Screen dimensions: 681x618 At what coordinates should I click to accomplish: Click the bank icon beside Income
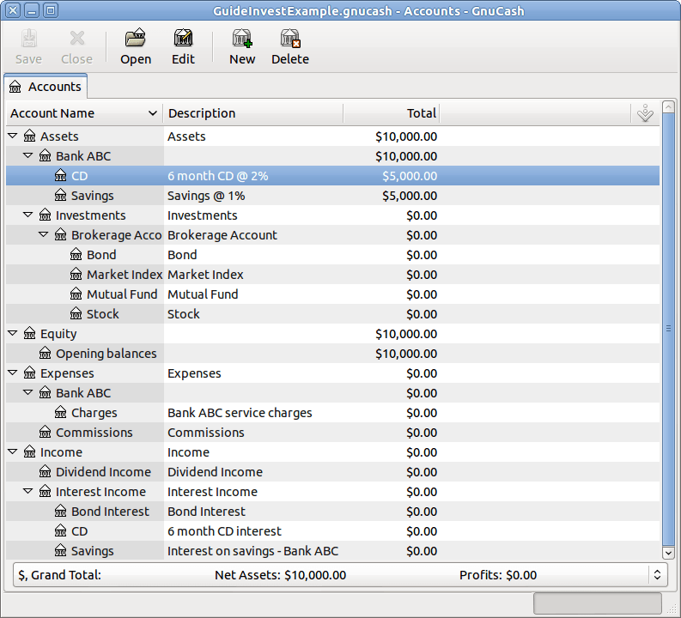click(x=29, y=451)
